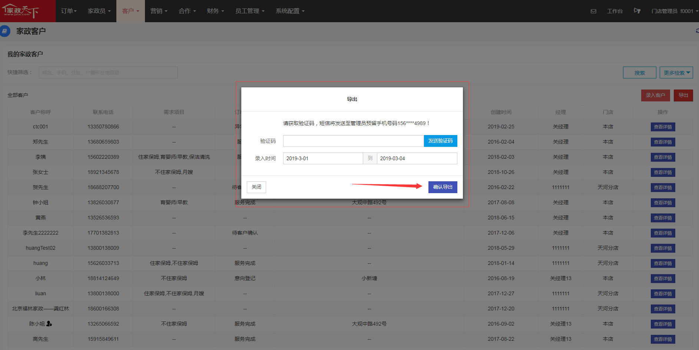Click phone number 18921345678

103,172
